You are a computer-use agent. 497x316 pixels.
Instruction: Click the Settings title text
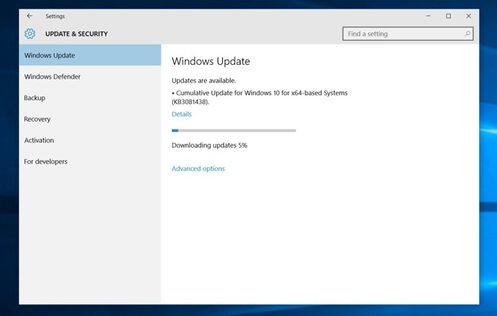tap(55, 16)
